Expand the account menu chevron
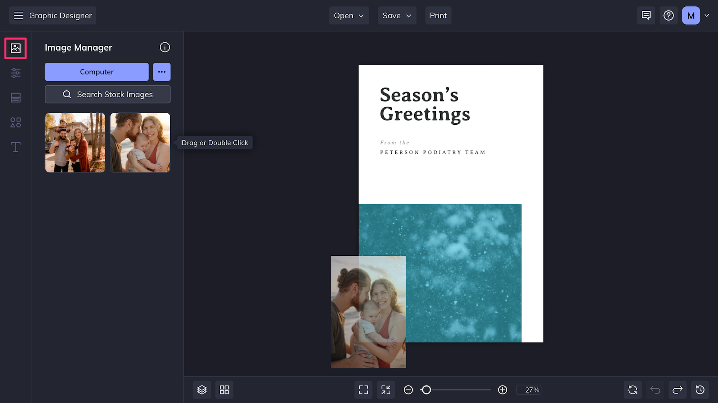Screen dimensions: 718x403 coord(707,15)
